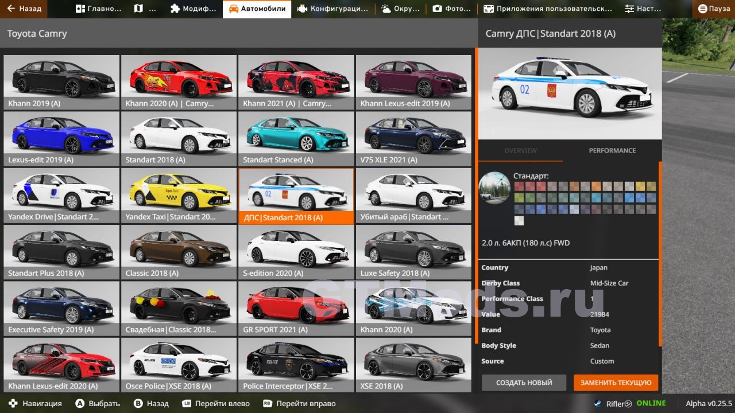Screen dimensions: 735x413
Task: Pick the lone white paint swatch
Action: point(519,221)
